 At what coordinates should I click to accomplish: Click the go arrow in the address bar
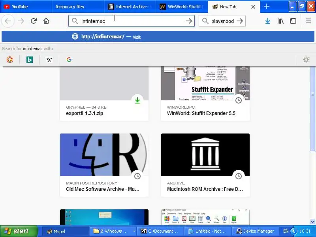pyautogui.click(x=189, y=21)
